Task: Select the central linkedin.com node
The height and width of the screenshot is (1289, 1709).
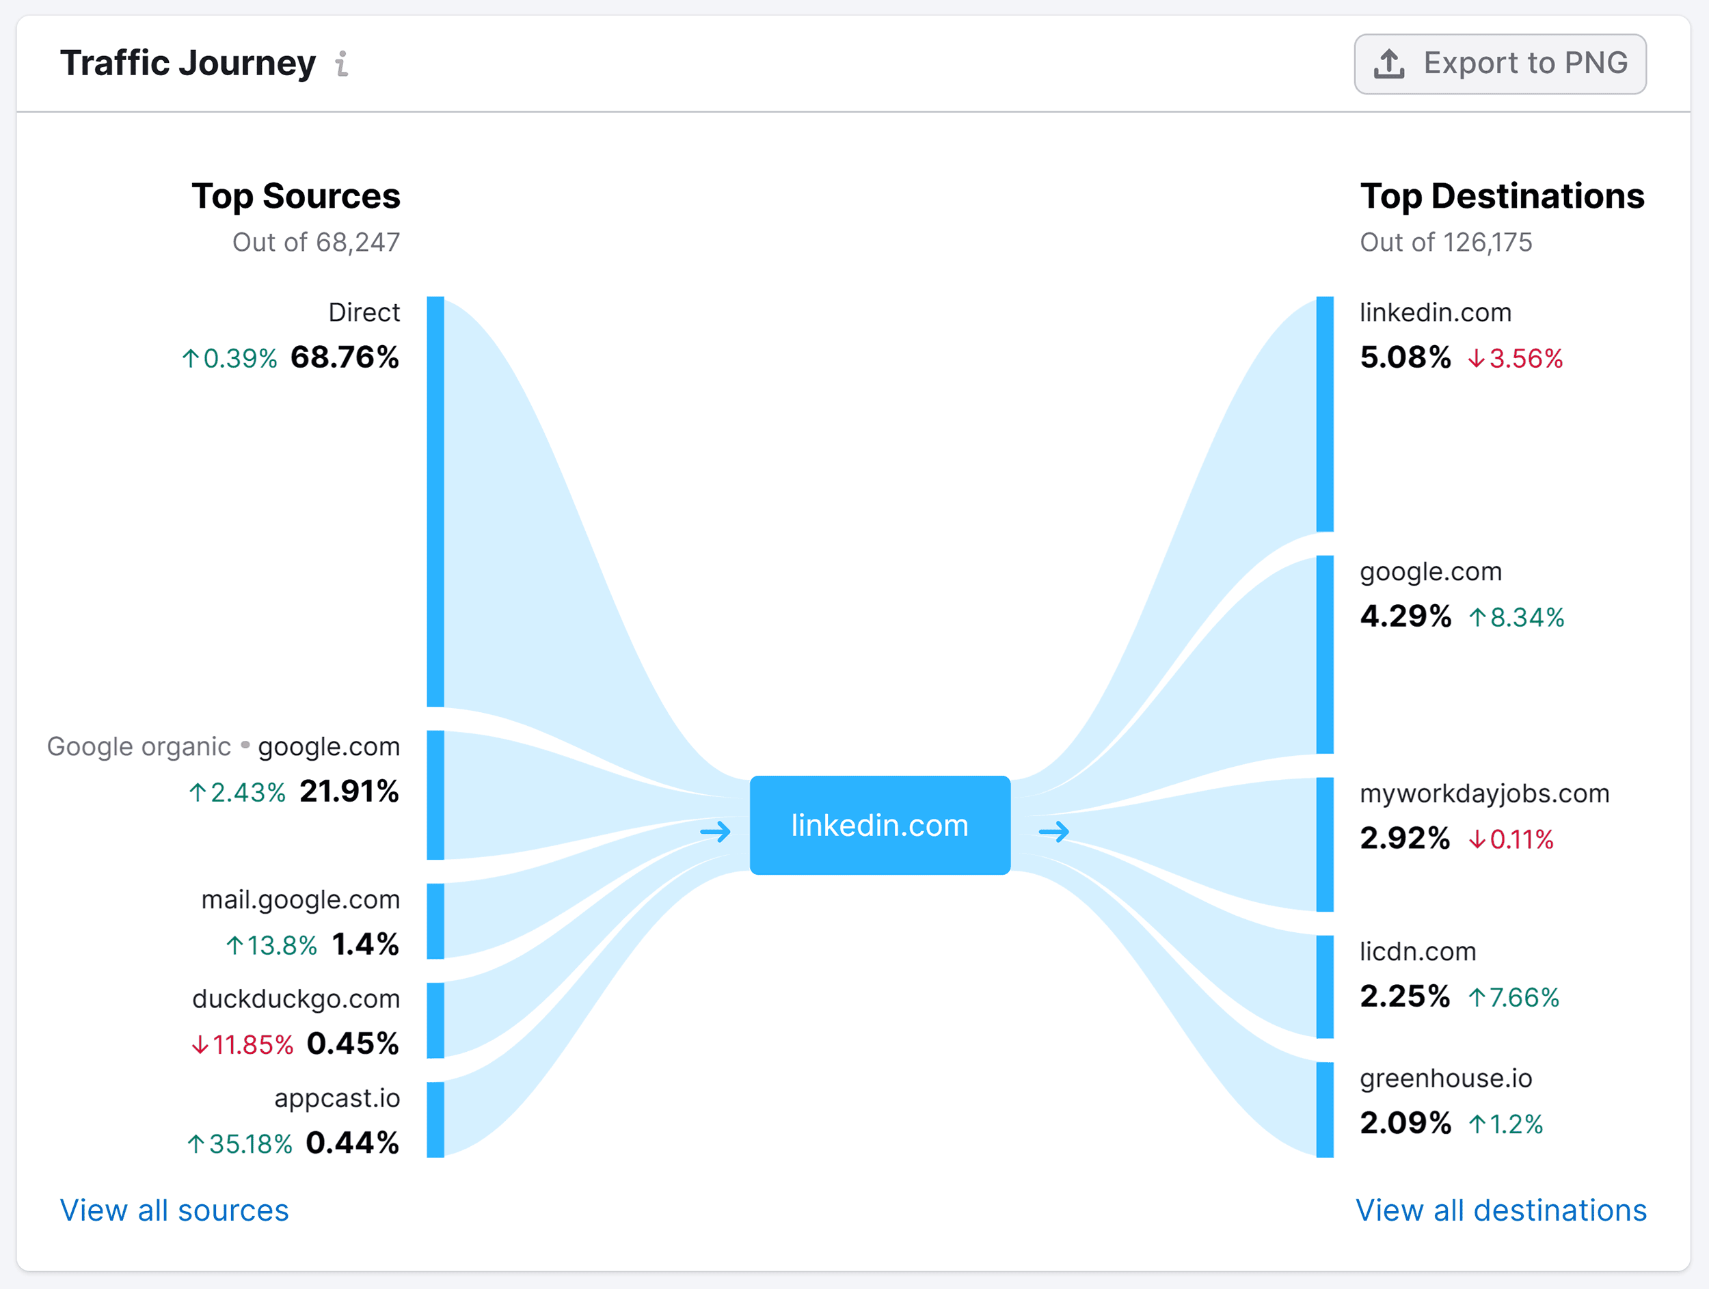Action: click(879, 826)
